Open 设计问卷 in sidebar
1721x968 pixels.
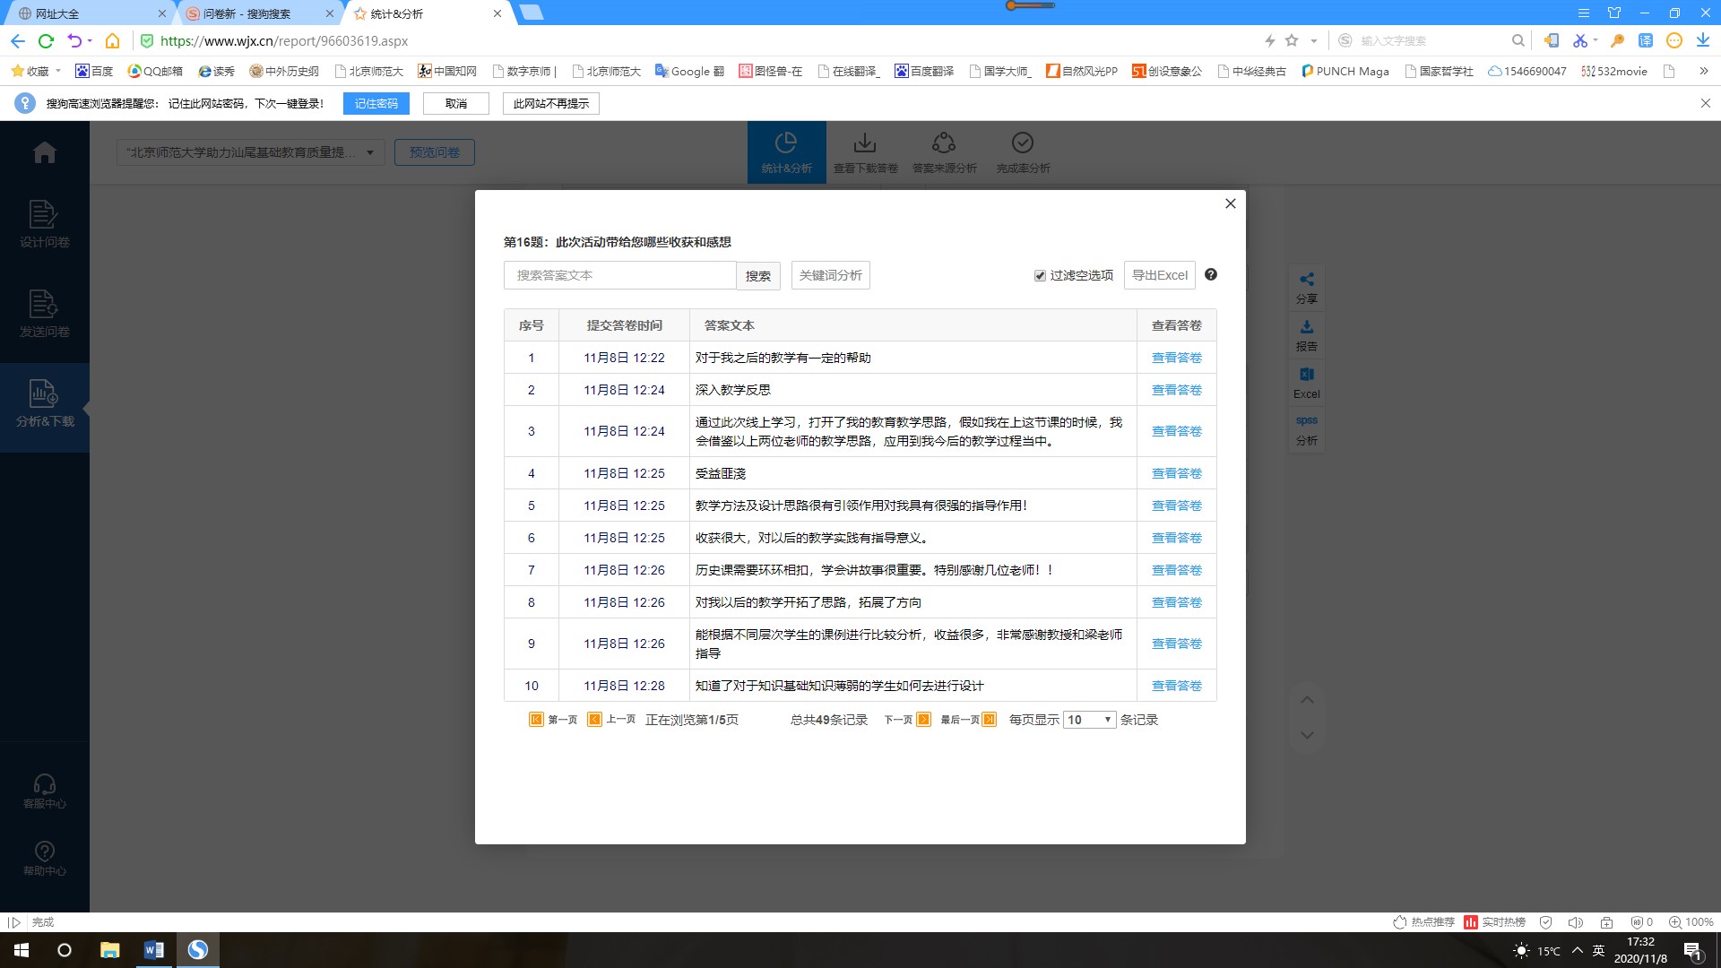click(x=45, y=224)
